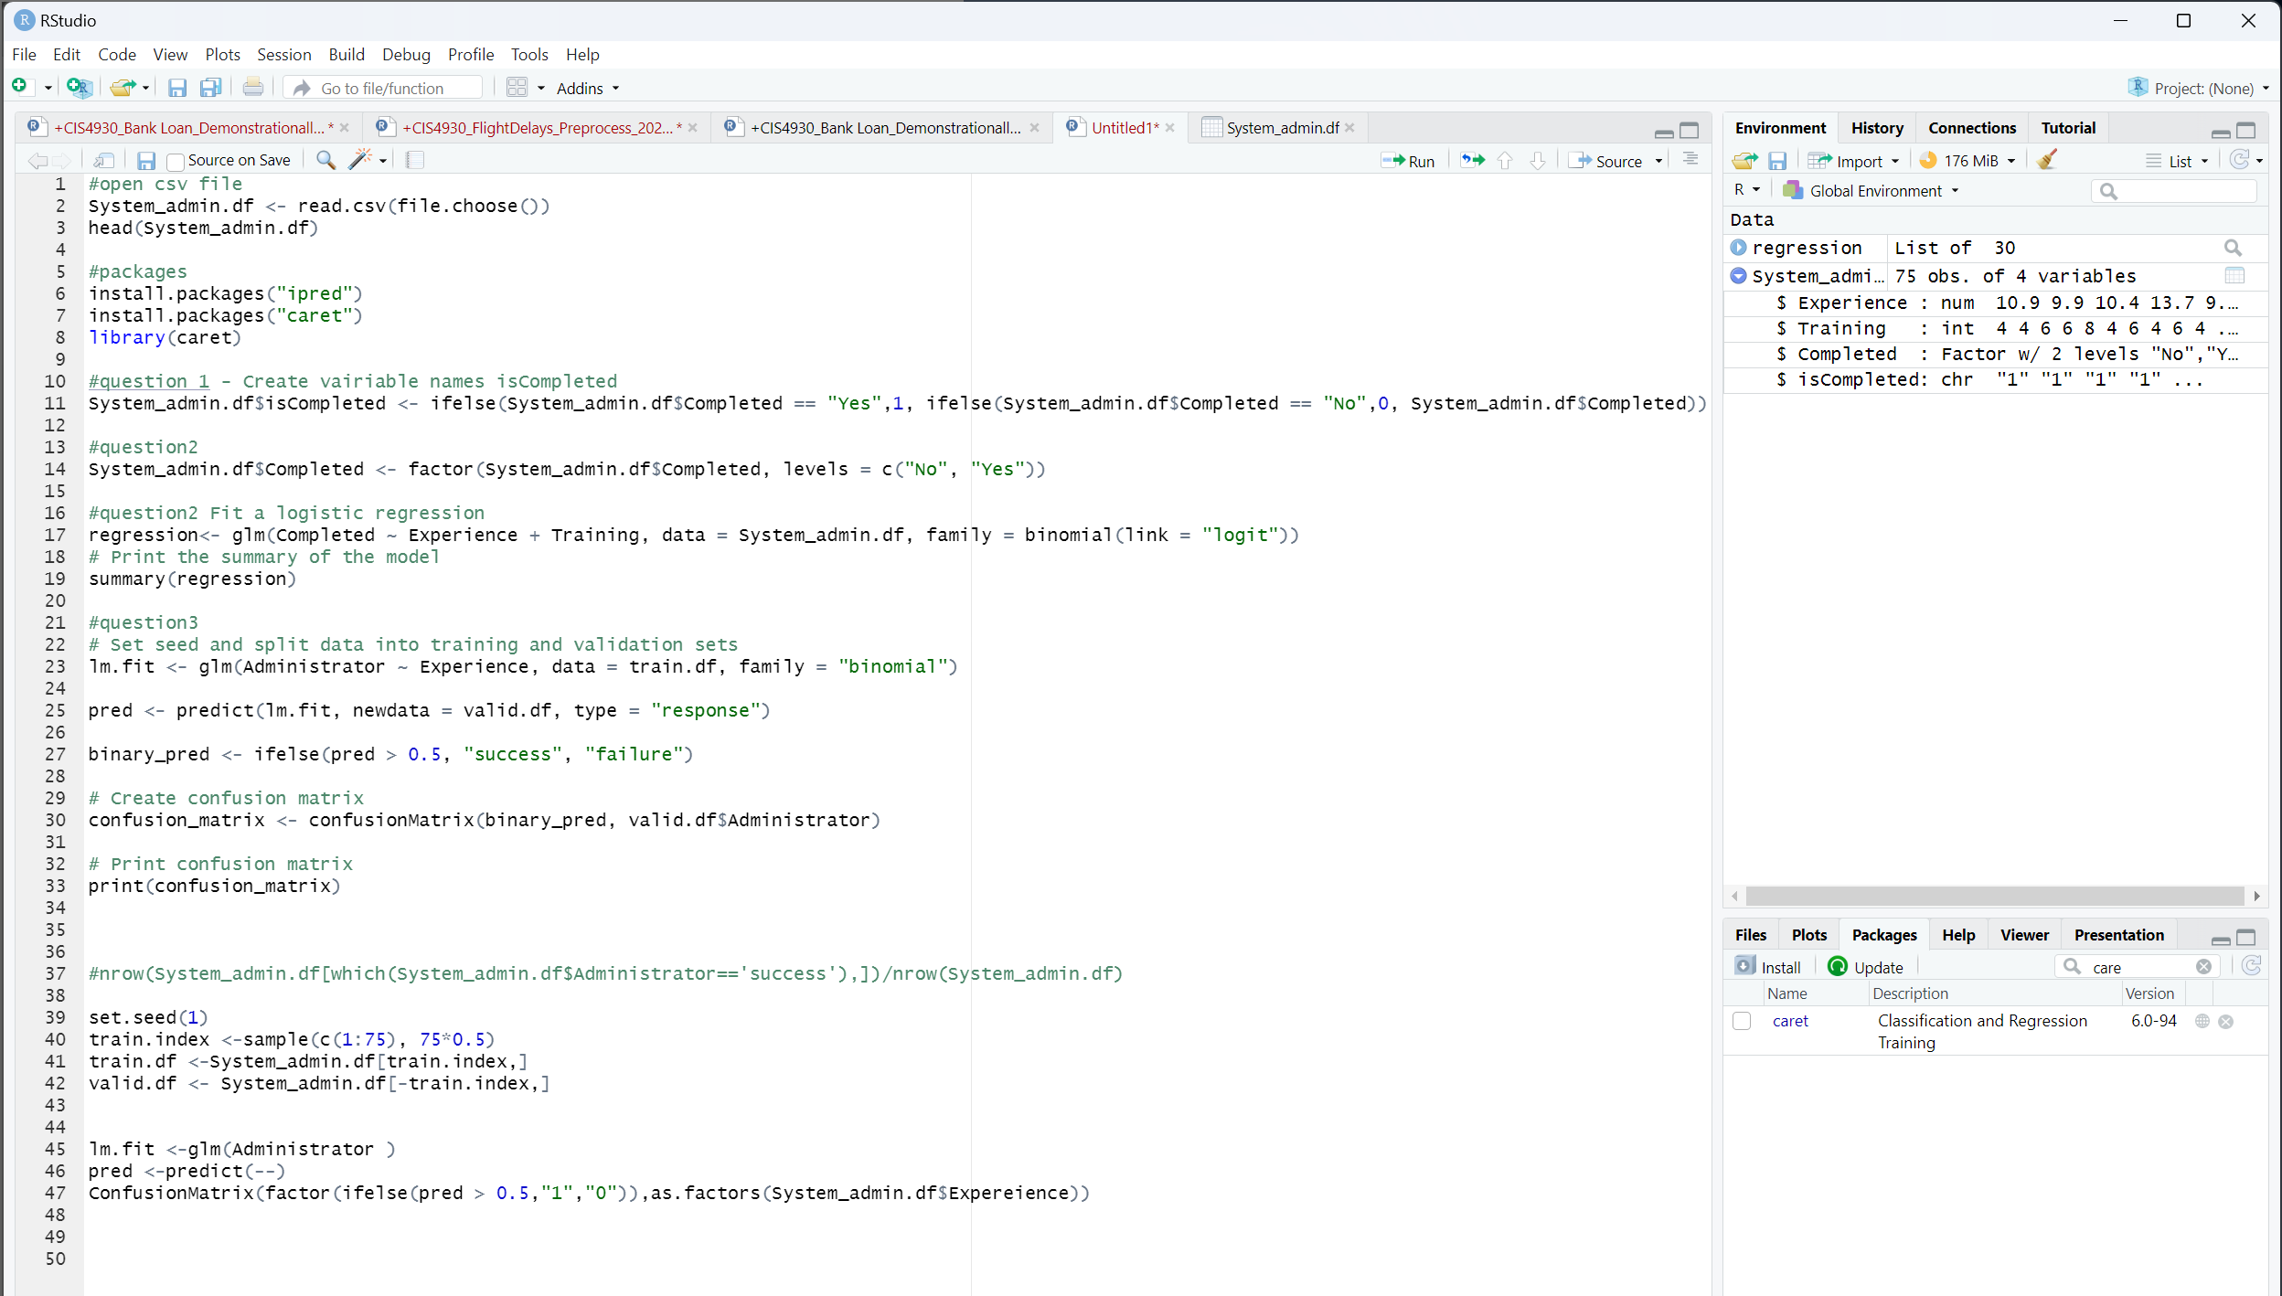2282x1296 pixels.
Task: Clear workspace objects with the broom icon
Action: [2047, 160]
